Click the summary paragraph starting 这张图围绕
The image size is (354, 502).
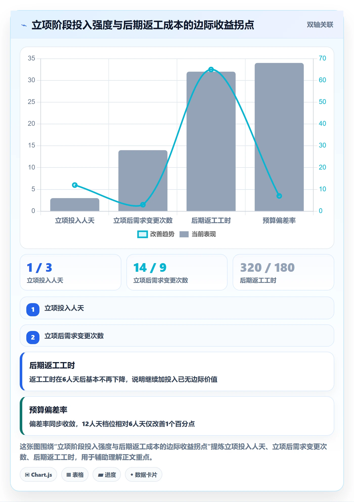[173, 452]
